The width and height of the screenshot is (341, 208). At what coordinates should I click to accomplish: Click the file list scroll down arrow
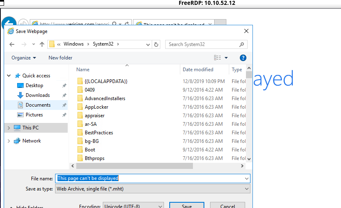point(249,159)
